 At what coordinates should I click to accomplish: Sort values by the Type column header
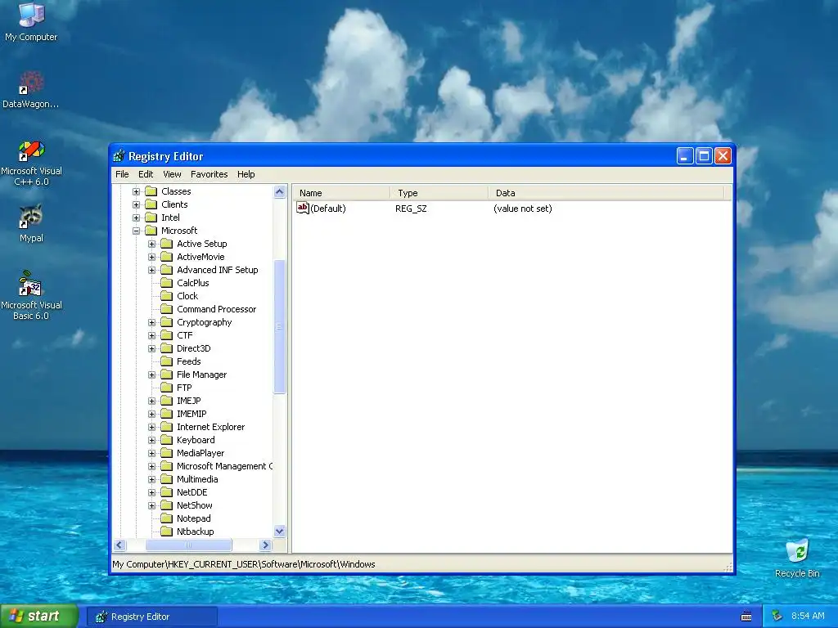point(439,193)
